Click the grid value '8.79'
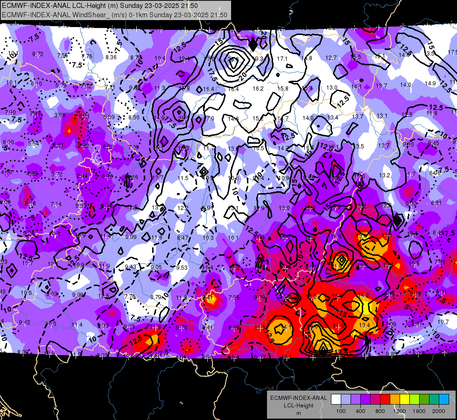The width and height of the screenshot is (457, 420). coord(156,297)
